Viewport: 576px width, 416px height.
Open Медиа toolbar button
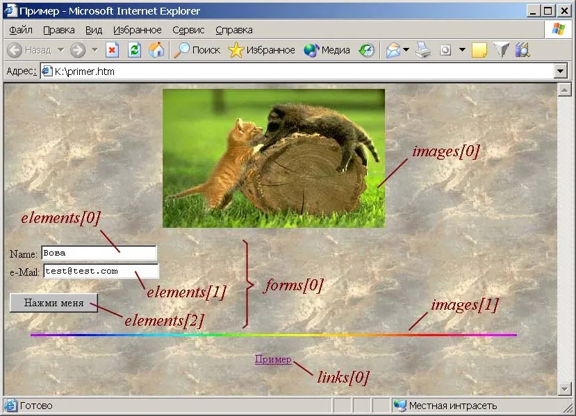[327, 50]
